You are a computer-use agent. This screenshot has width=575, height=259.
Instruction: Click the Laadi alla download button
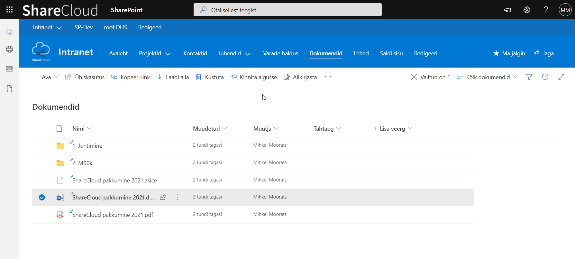pyautogui.click(x=173, y=77)
